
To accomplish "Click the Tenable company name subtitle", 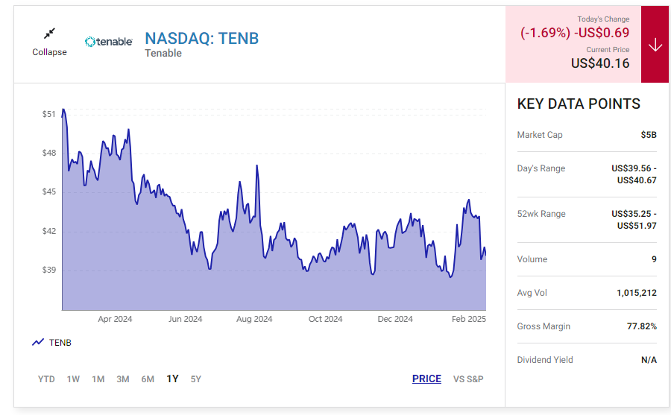I will pyautogui.click(x=163, y=53).
